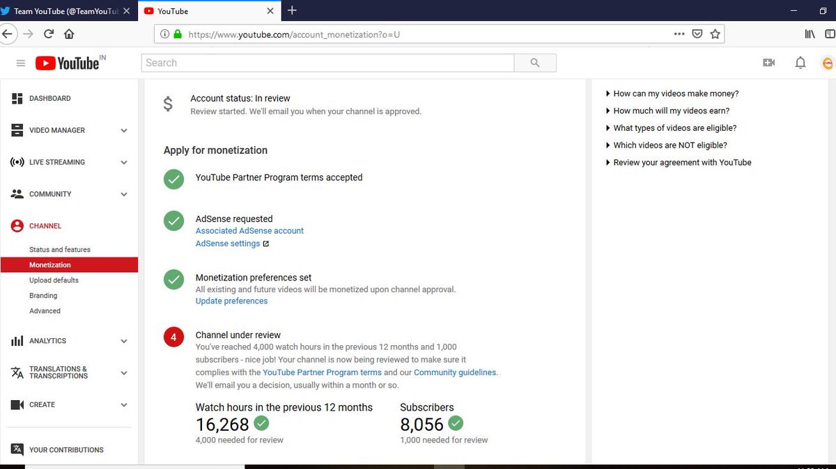836x469 pixels.
Task: Open Status and features
Action: 60,250
